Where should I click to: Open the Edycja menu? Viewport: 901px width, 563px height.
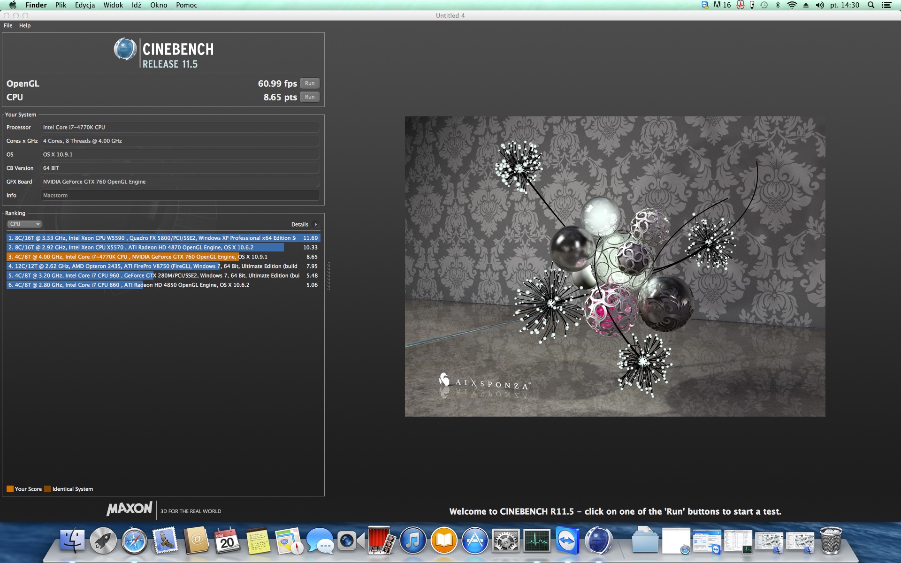tap(85, 5)
